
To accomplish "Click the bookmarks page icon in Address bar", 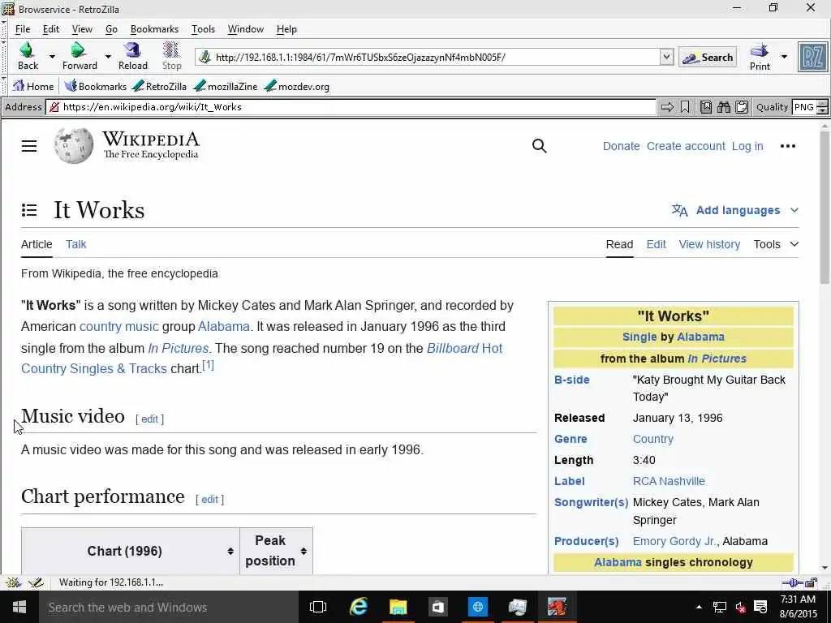I will tap(706, 107).
